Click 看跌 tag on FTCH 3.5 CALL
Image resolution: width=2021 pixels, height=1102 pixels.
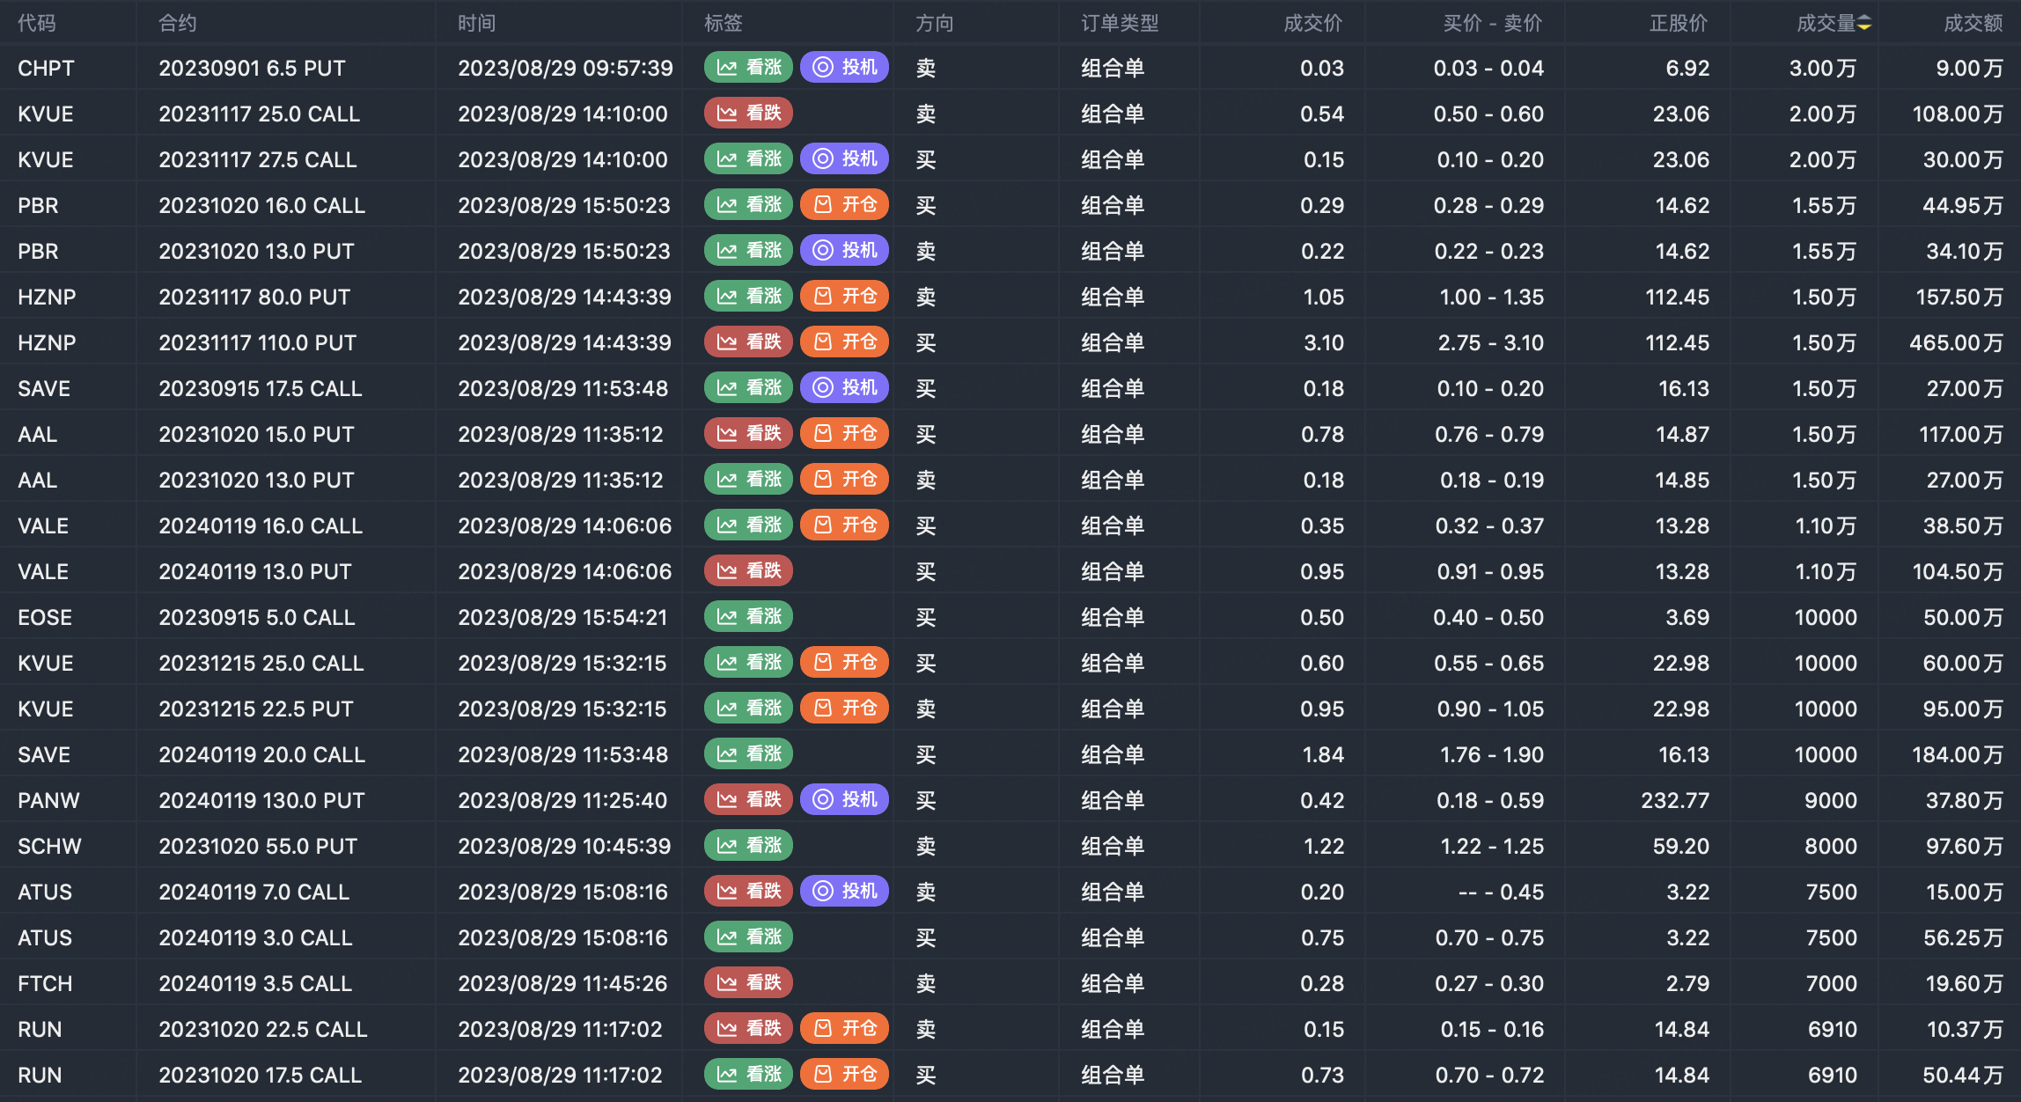(x=748, y=983)
